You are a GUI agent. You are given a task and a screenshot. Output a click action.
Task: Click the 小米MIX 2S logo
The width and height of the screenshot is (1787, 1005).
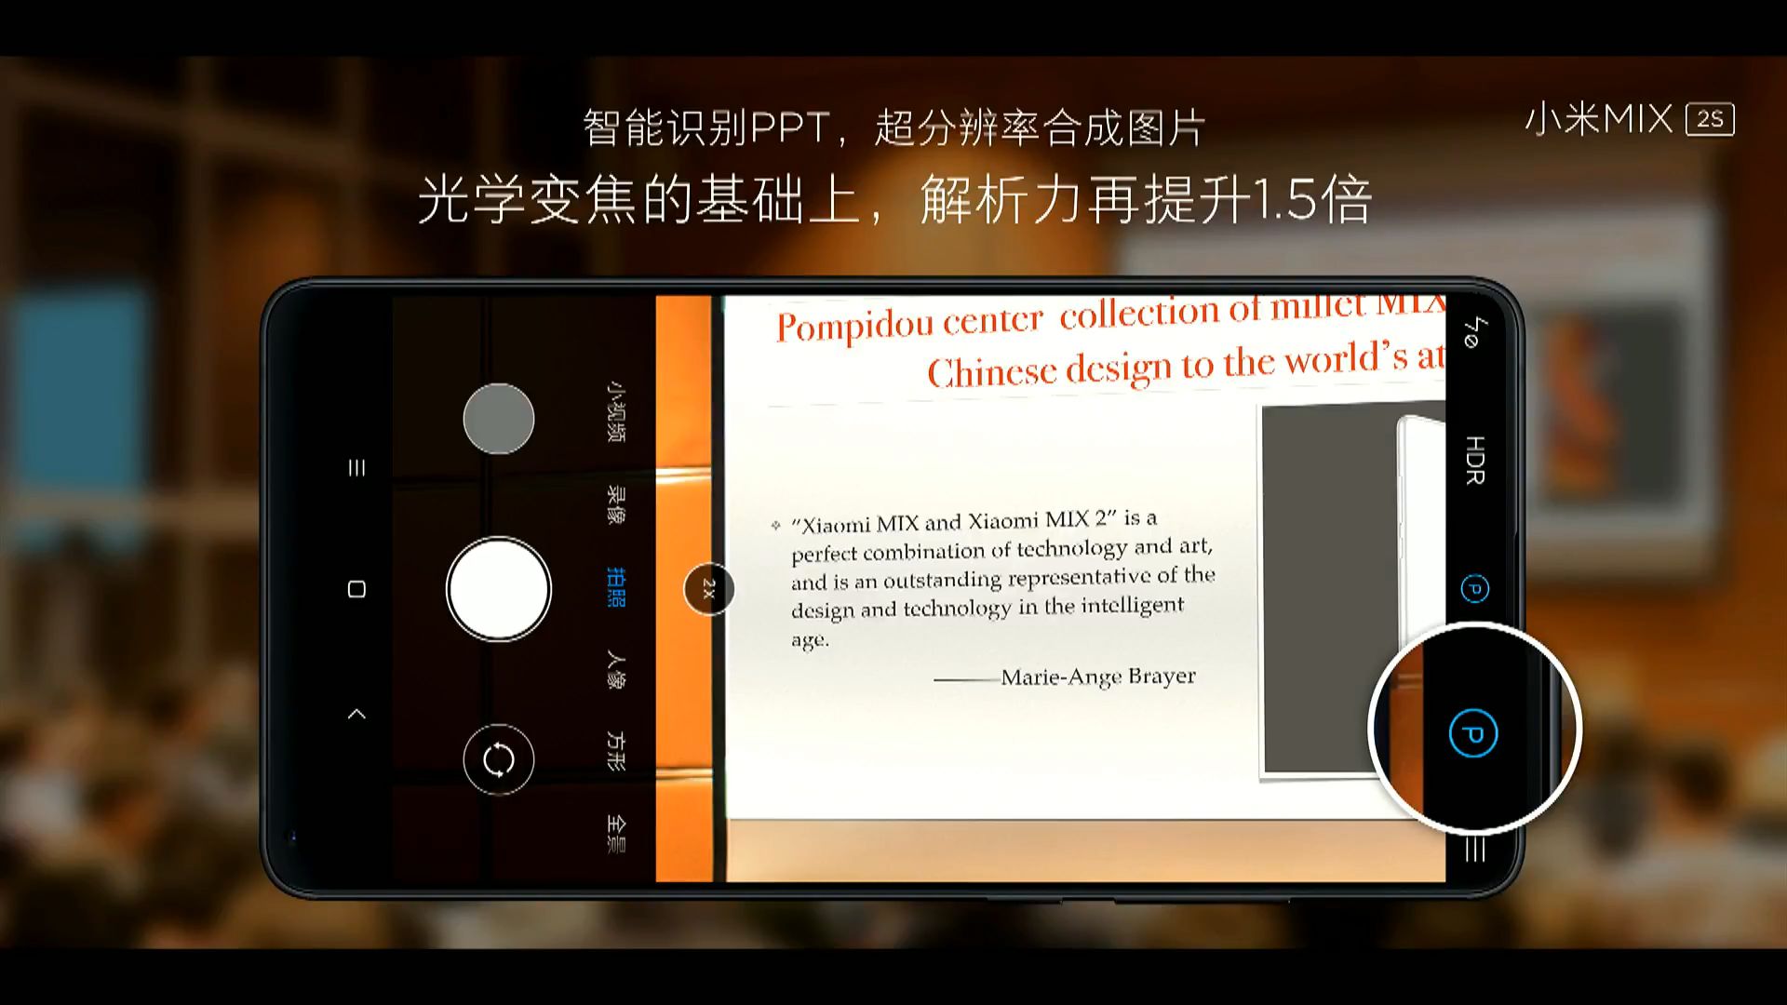coord(1629,120)
